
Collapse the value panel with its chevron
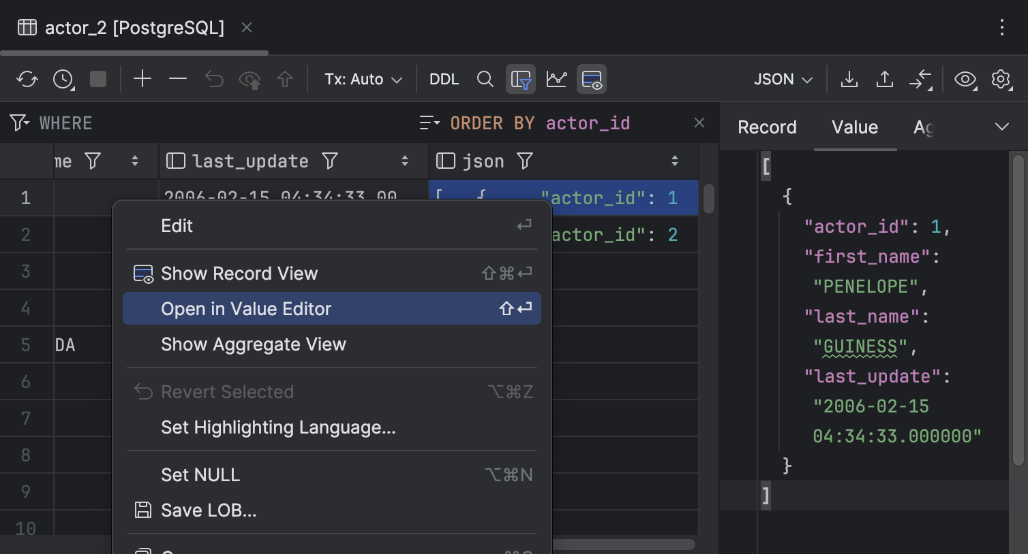coord(1001,127)
